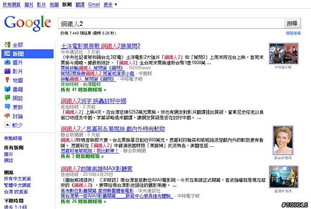Collapse sidebar with 較少 arrow icon
The image size is (311, 209).
(7, 125)
